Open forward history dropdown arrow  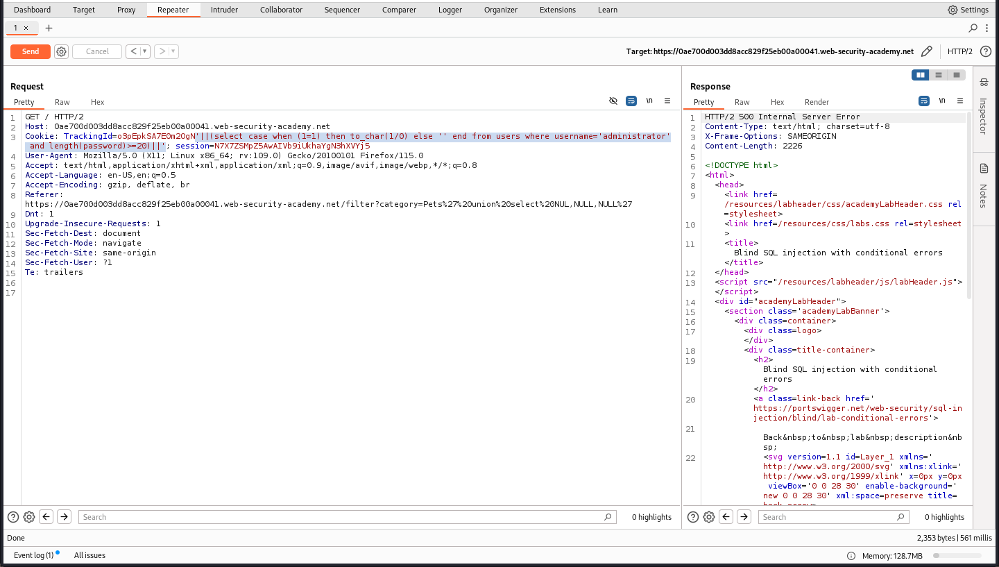point(173,51)
